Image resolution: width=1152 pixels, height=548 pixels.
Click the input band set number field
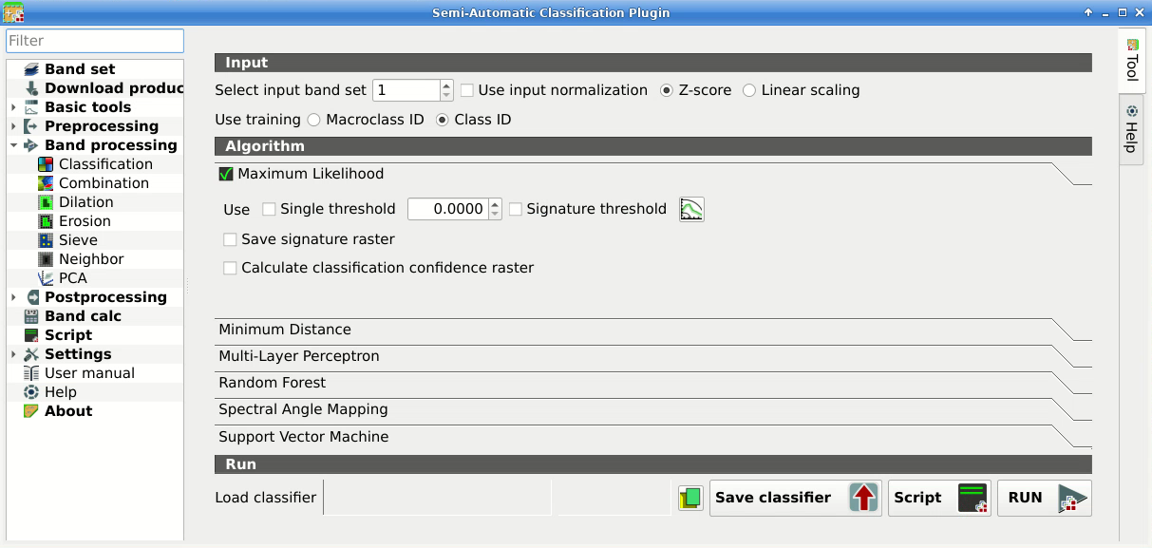tap(406, 90)
